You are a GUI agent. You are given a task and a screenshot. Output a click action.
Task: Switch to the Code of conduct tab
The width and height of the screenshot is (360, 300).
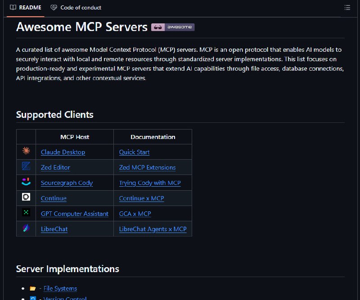76,8
